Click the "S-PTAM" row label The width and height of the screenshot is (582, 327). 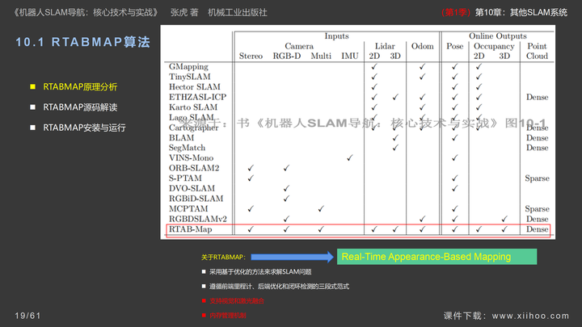point(185,178)
